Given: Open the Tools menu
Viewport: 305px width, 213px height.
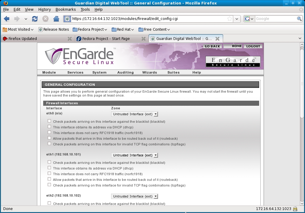Looking at the screenshot, I should click(x=85, y=9).
